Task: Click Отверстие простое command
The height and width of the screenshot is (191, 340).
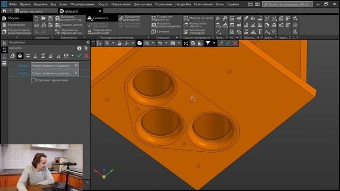Action: 162,18
